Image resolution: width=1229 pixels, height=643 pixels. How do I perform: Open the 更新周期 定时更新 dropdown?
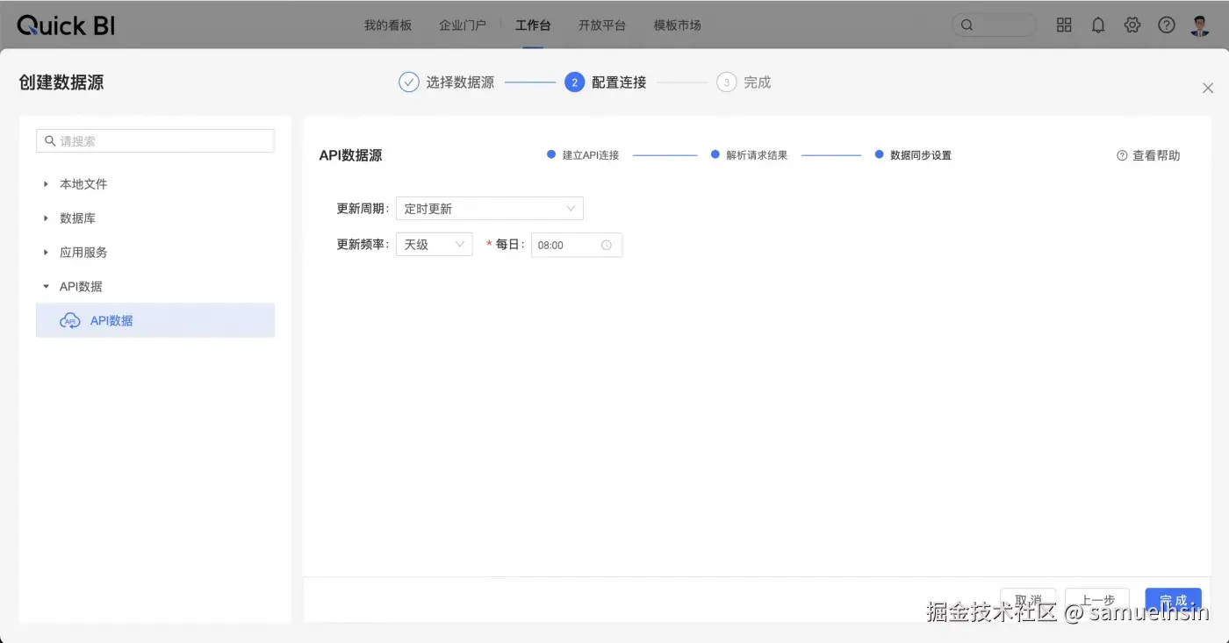point(490,209)
